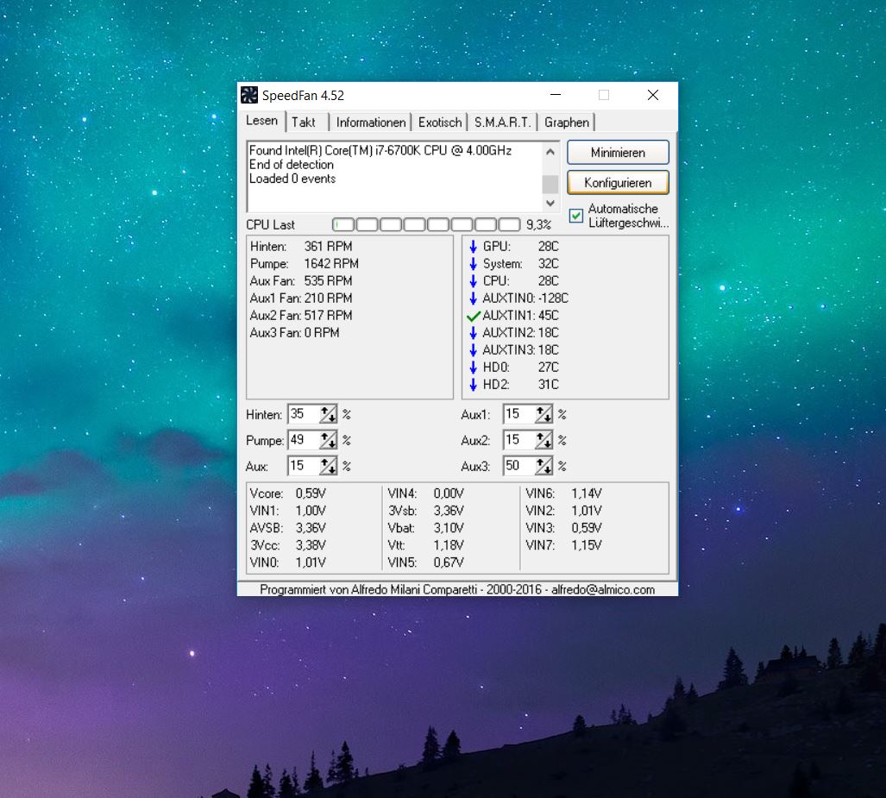The height and width of the screenshot is (798, 886).
Task: Click the AUXTIN1 '45C' temperature reading
Action: (x=549, y=316)
